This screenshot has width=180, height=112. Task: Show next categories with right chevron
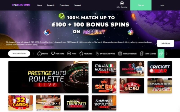pyautogui.click(x=167, y=53)
